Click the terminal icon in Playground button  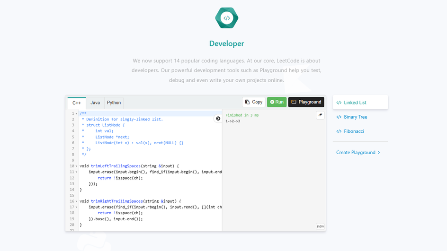[294, 102]
